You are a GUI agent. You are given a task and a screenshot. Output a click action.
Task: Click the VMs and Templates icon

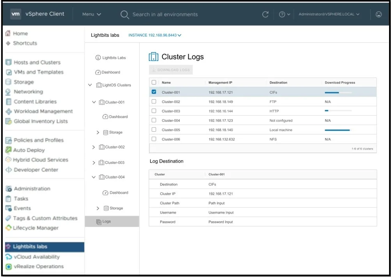click(9, 72)
